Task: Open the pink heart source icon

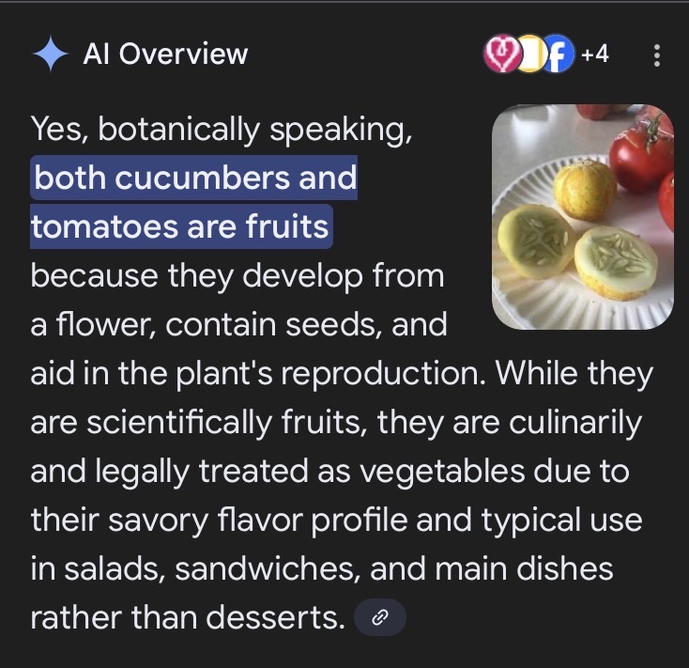Action: point(498,55)
